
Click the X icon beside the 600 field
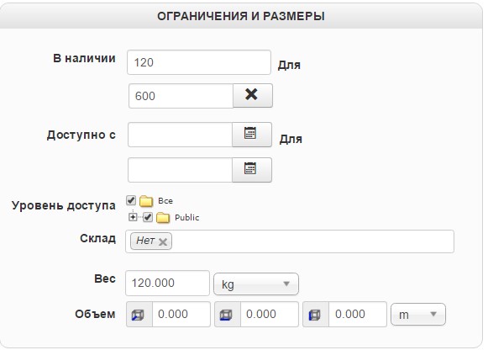[253, 95]
